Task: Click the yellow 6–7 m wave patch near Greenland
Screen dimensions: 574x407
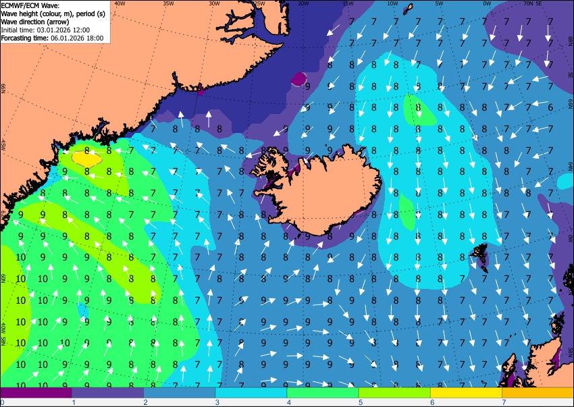Action: click(86, 159)
